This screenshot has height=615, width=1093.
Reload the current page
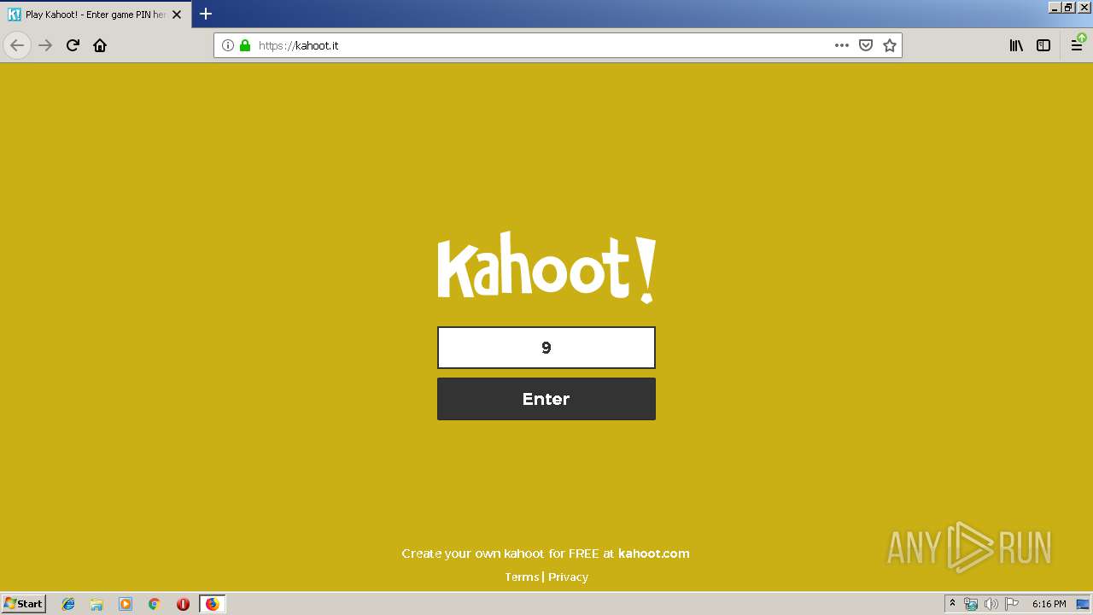click(x=73, y=45)
